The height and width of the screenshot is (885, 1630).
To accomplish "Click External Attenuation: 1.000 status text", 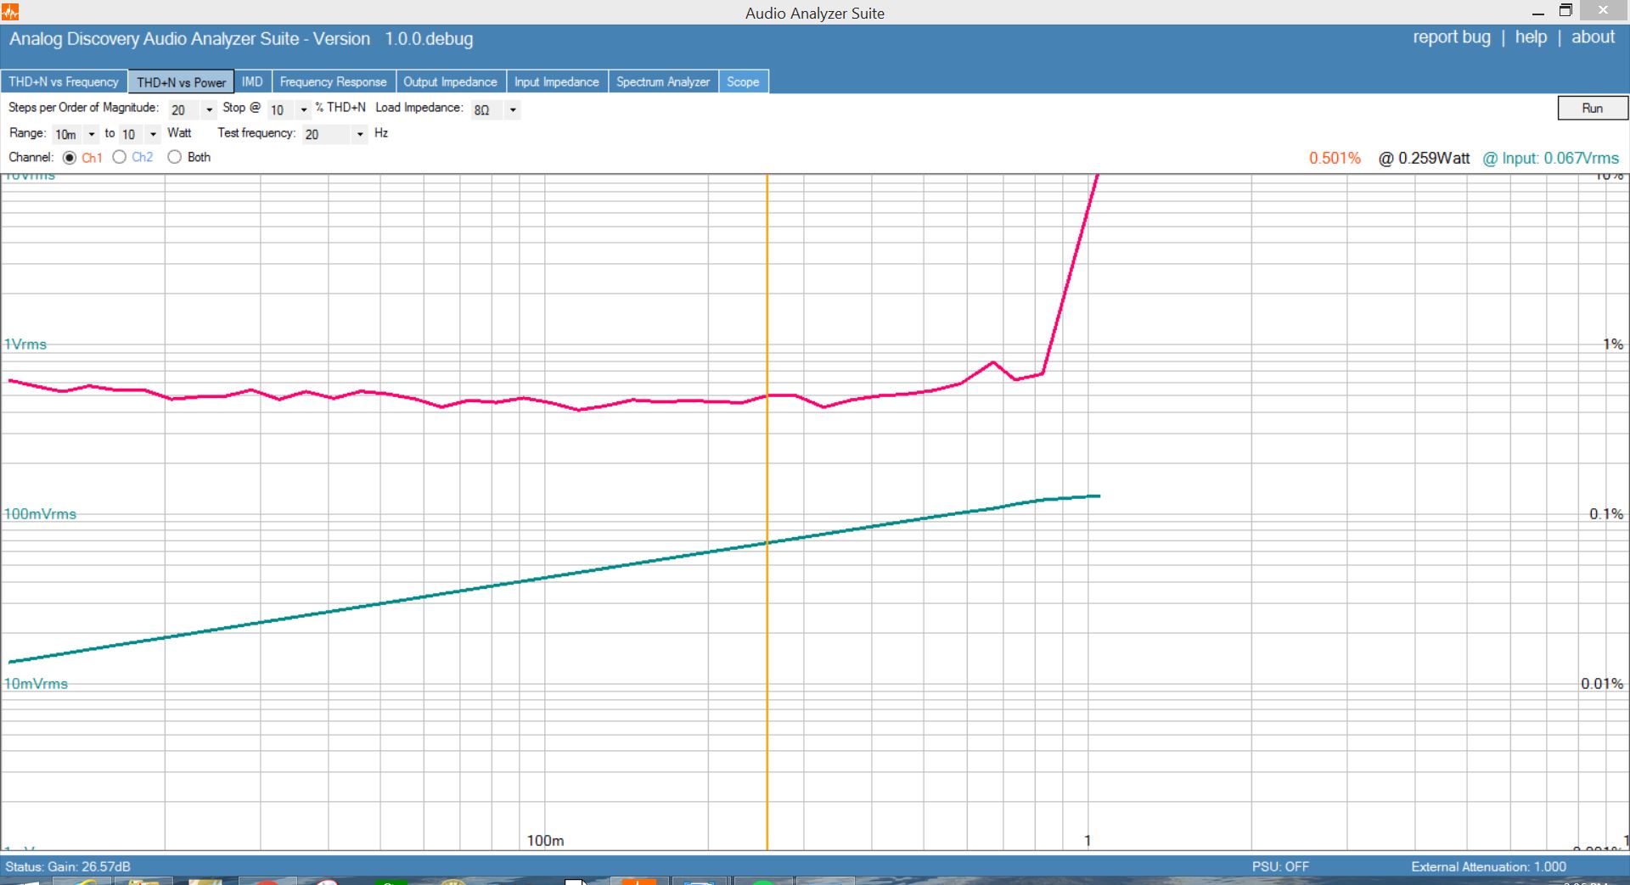I will [1488, 866].
